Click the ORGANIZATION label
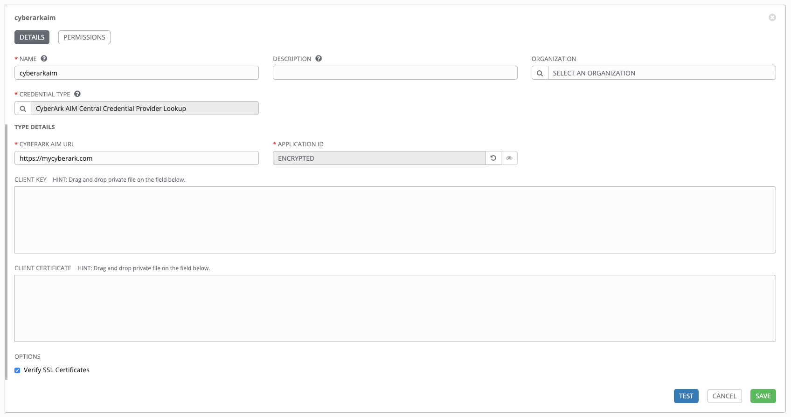 (554, 59)
